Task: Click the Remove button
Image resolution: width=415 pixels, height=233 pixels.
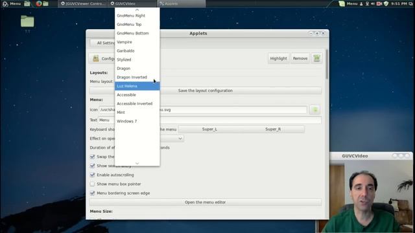Action: [300, 58]
